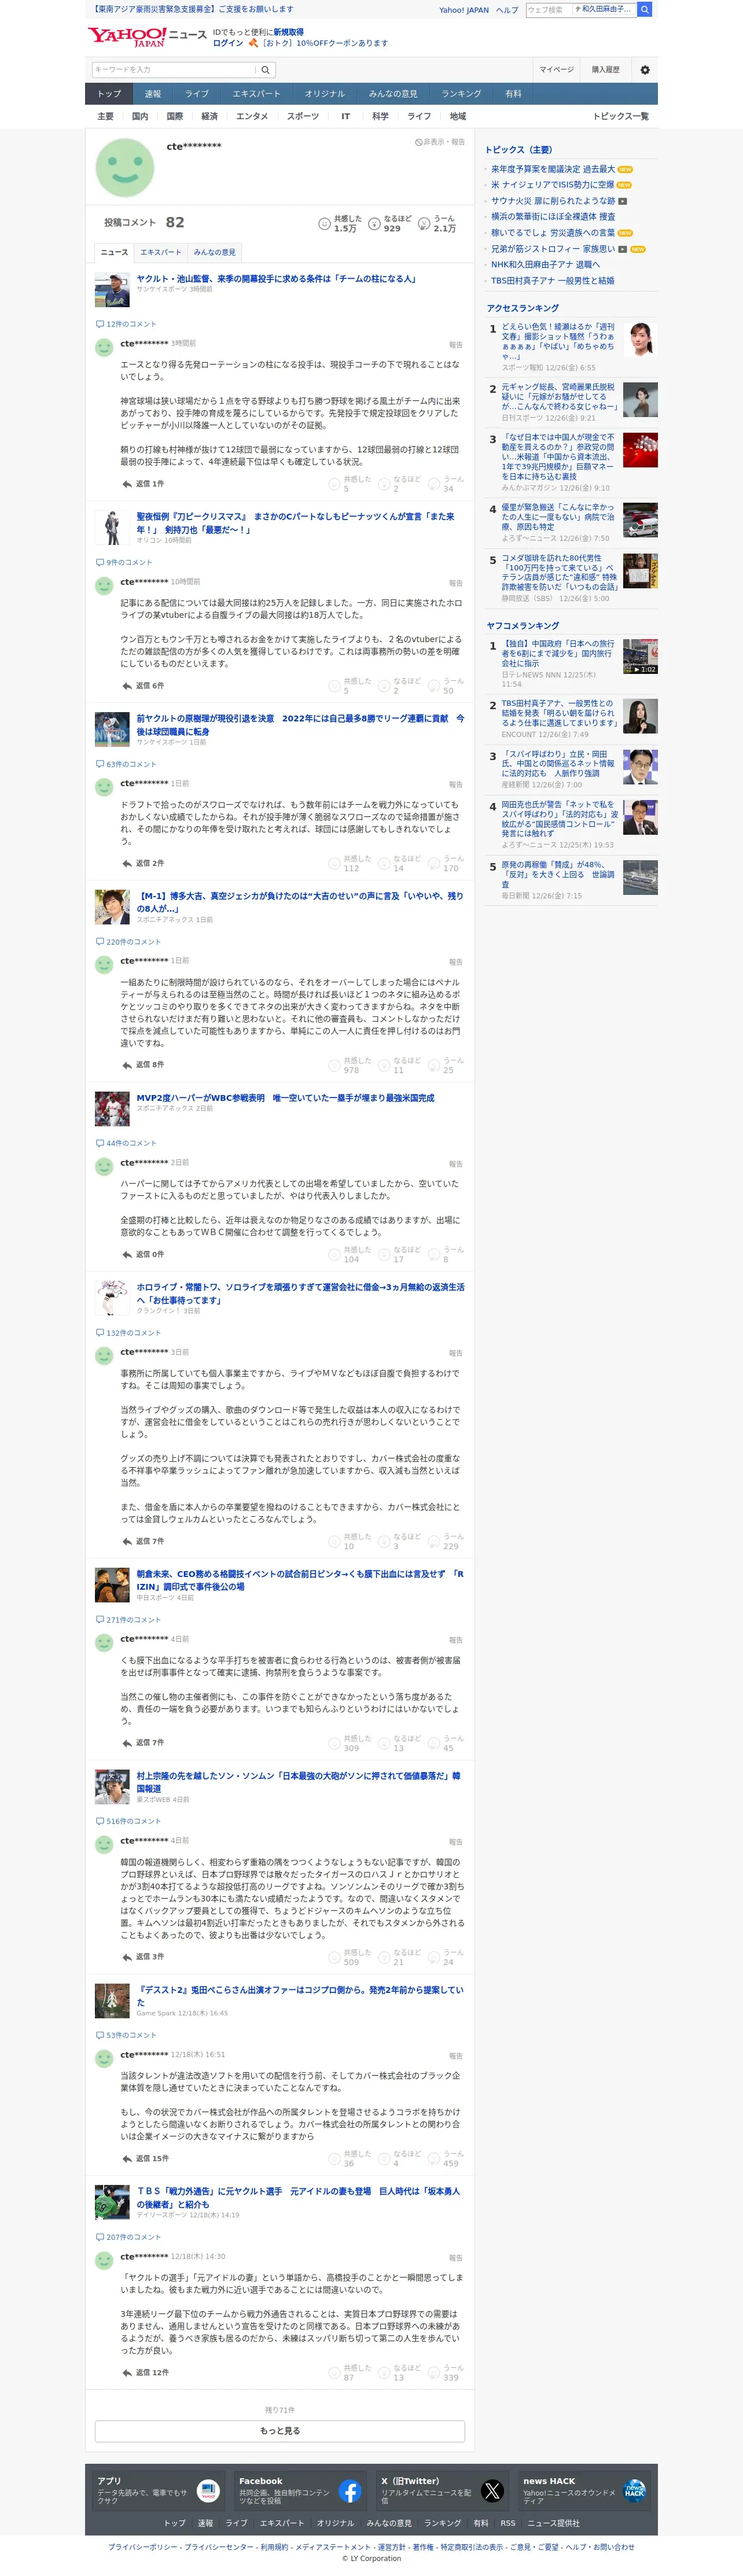Open the 来年度予算案を閣議決定 topic
This screenshot has width=743, height=2576.
point(553,169)
